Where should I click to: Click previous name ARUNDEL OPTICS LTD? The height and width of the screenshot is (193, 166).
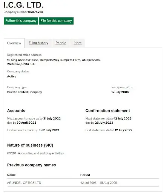click(x=24, y=183)
